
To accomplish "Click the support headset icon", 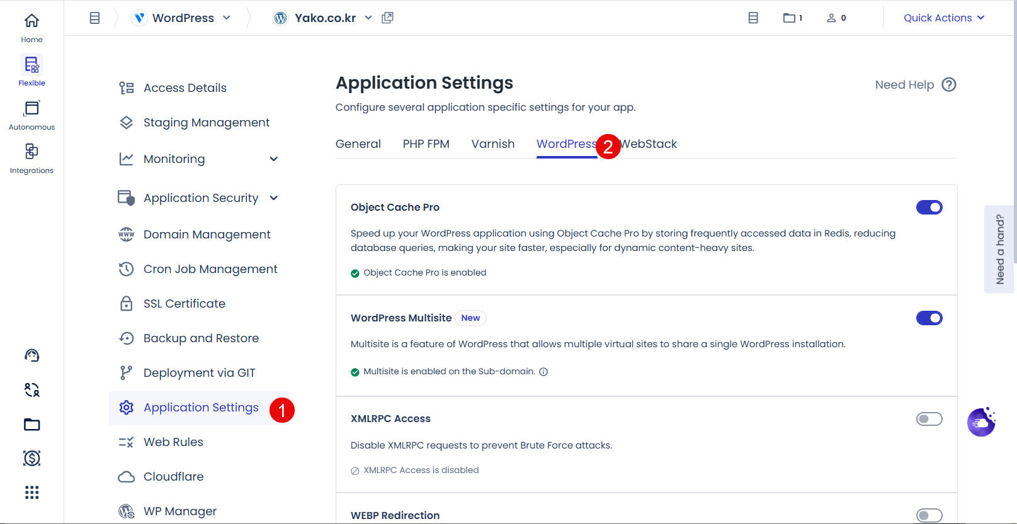I will (x=31, y=355).
